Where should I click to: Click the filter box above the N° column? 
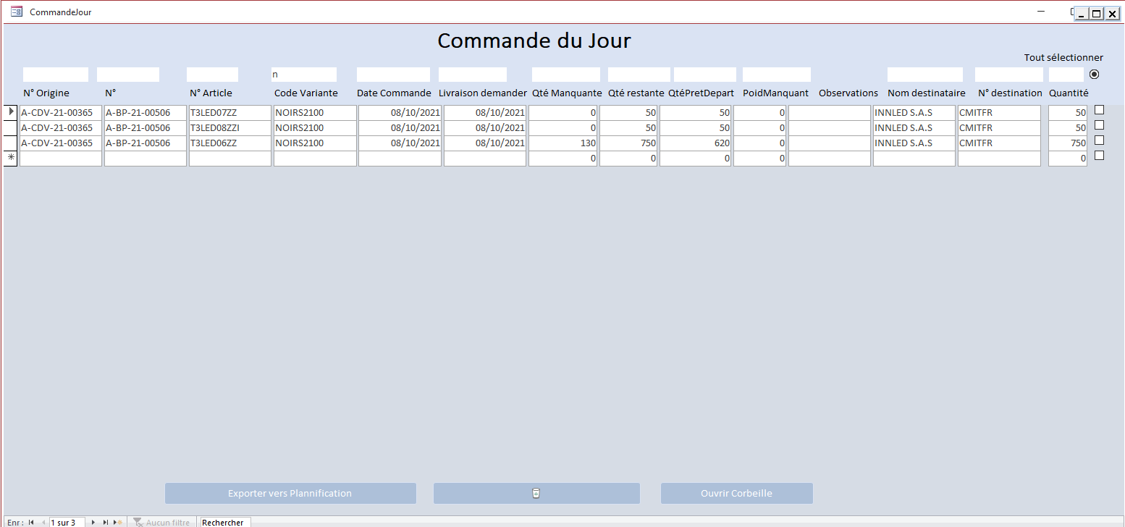tap(128, 75)
